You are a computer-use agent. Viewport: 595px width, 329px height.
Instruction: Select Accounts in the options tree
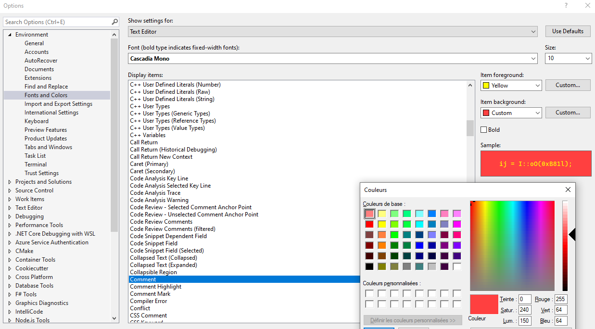pyautogui.click(x=37, y=52)
